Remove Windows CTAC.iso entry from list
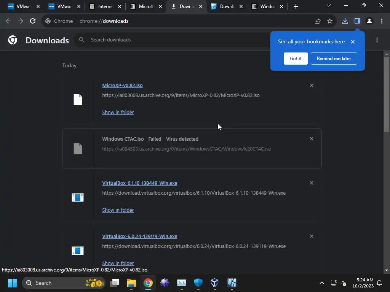 click(x=312, y=139)
